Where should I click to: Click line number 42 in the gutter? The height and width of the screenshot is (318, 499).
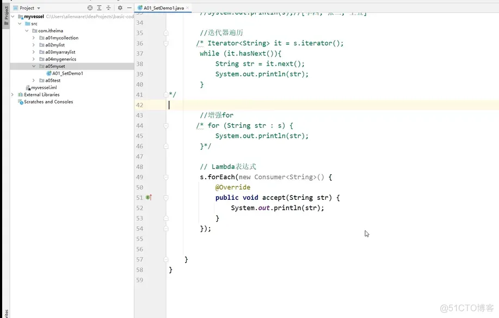click(140, 105)
